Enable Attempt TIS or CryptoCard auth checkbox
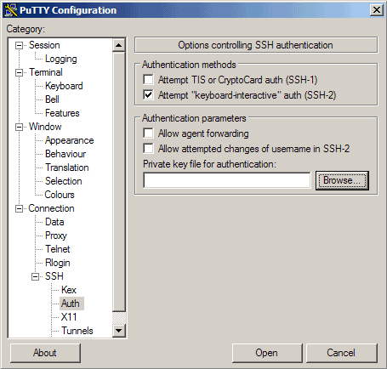The image size is (387, 369). point(148,80)
